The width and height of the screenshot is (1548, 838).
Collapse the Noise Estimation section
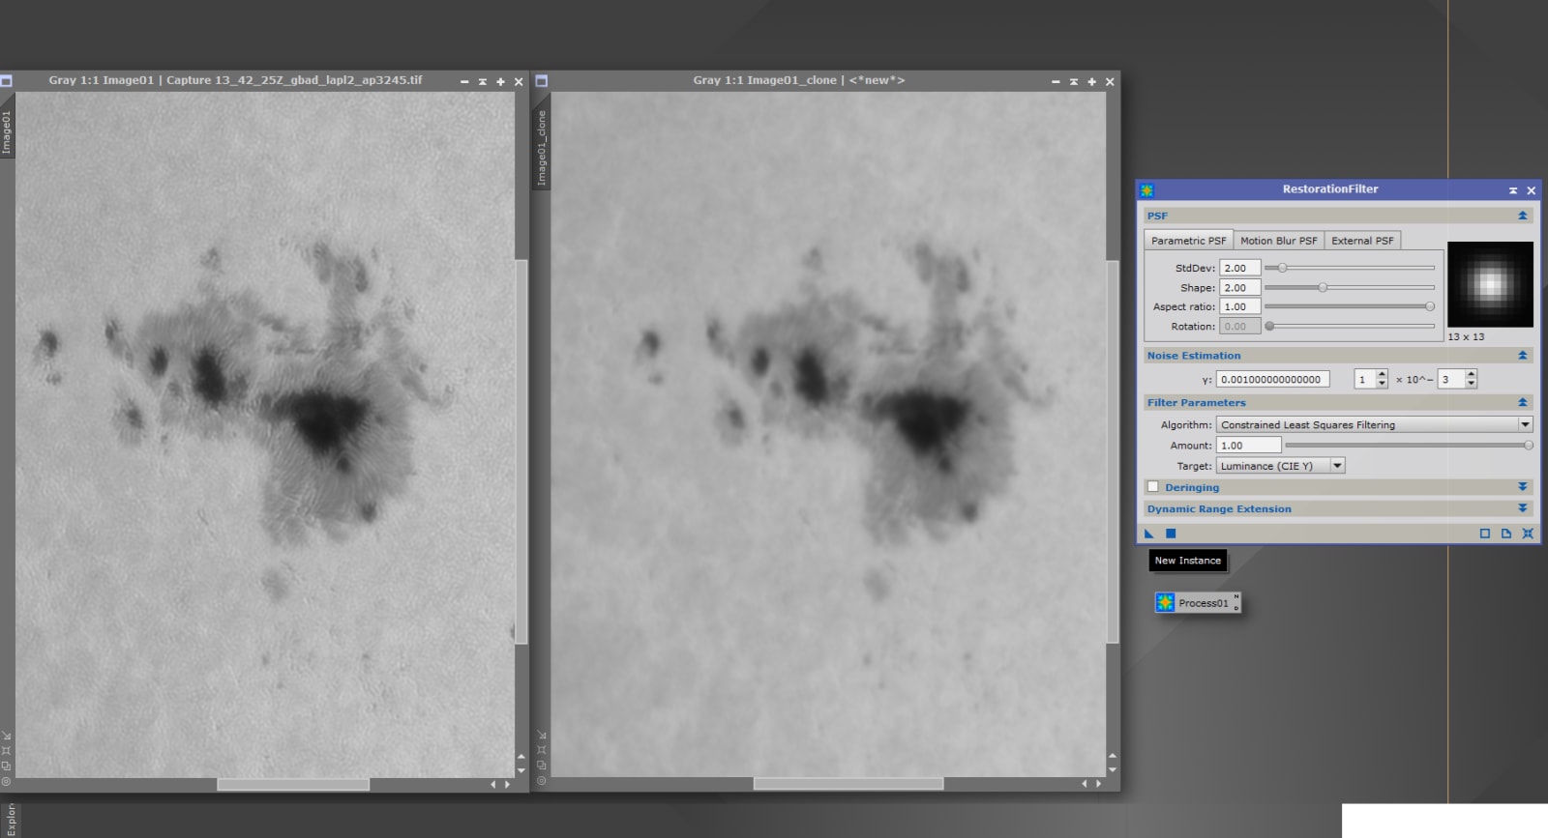[1523, 356]
